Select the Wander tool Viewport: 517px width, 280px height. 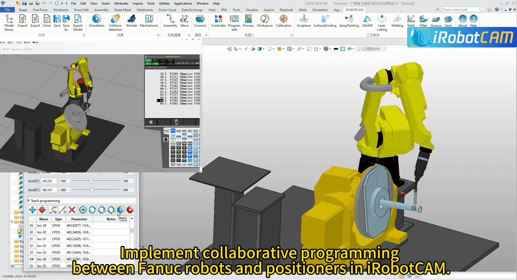click(x=131, y=22)
